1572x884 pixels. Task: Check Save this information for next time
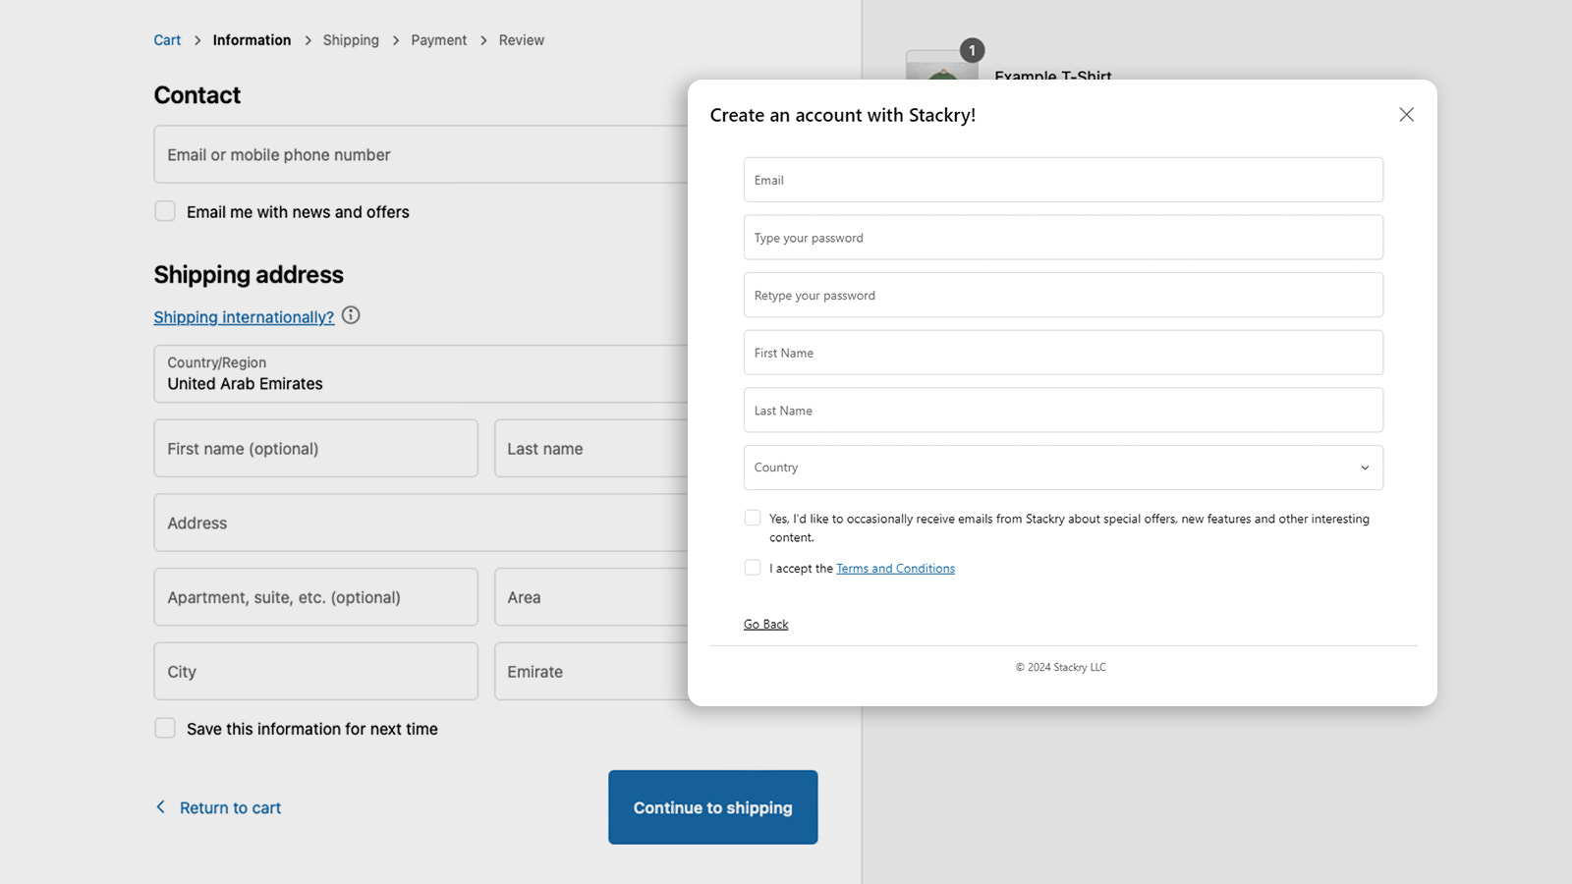[165, 728]
